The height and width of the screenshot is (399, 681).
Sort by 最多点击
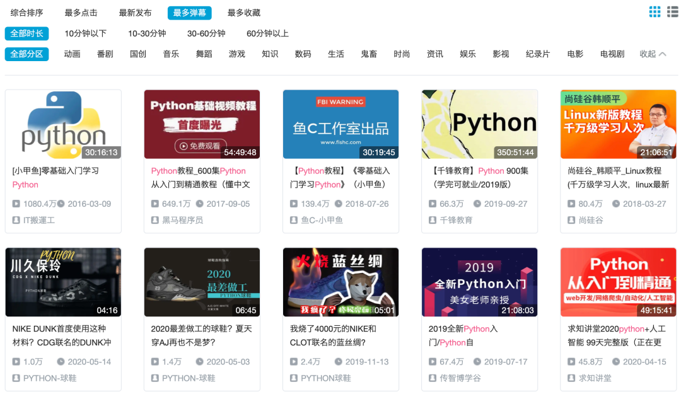point(81,13)
